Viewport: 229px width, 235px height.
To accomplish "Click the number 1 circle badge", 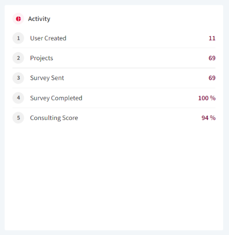I will [x=18, y=38].
